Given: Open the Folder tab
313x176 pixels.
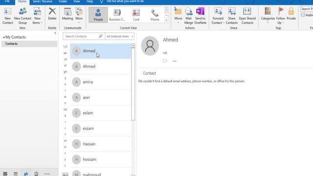Looking at the screenshot, I should (x=63, y=1).
